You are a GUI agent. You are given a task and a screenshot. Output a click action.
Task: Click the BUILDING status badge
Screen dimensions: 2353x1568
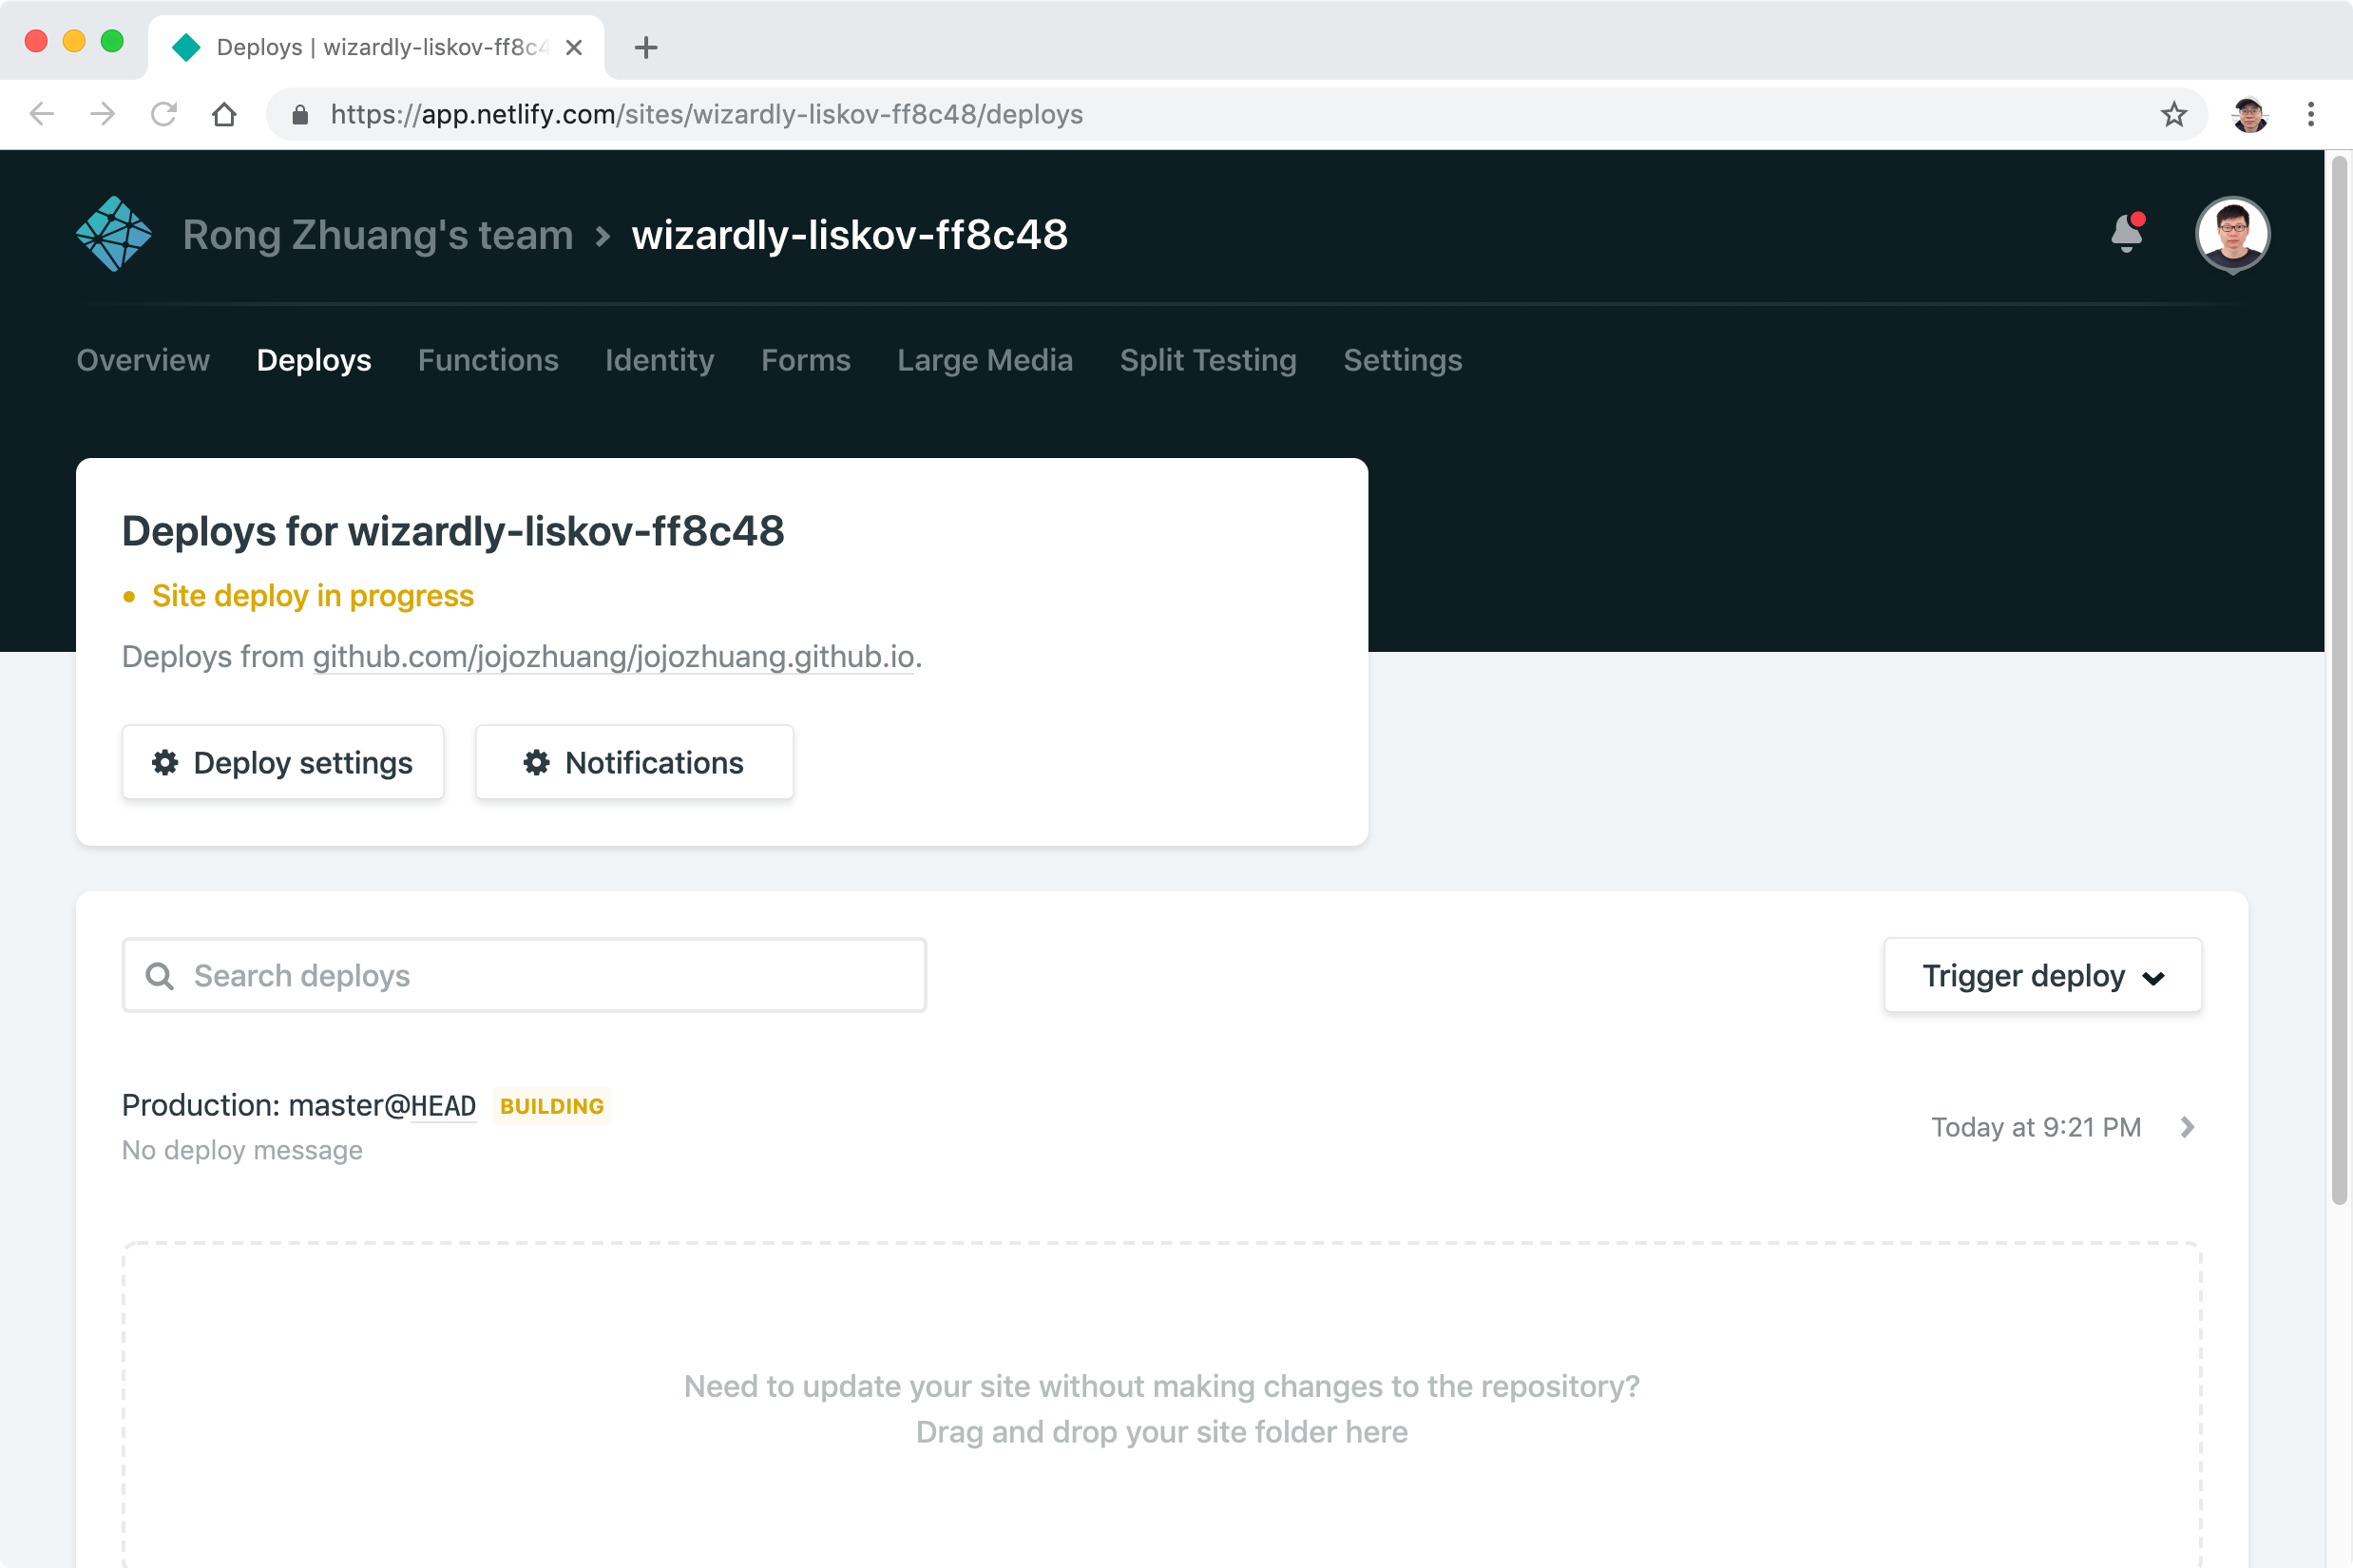pos(552,1106)
